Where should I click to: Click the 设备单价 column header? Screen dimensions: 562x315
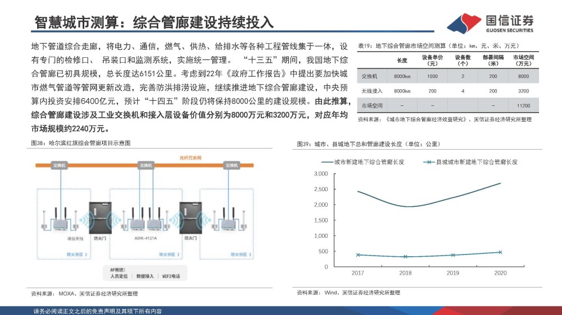pyautogui.click(x=432, y=60)
